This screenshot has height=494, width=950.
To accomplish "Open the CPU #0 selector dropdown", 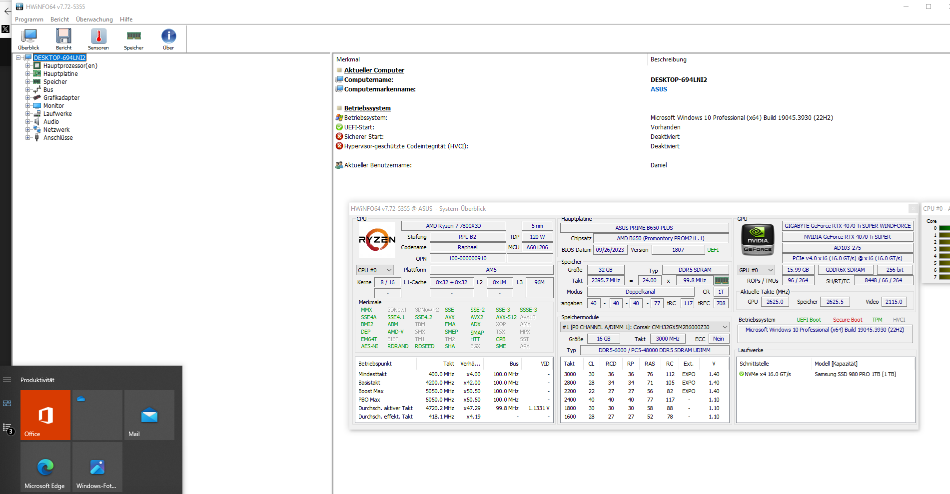I will tap(375, 270).
